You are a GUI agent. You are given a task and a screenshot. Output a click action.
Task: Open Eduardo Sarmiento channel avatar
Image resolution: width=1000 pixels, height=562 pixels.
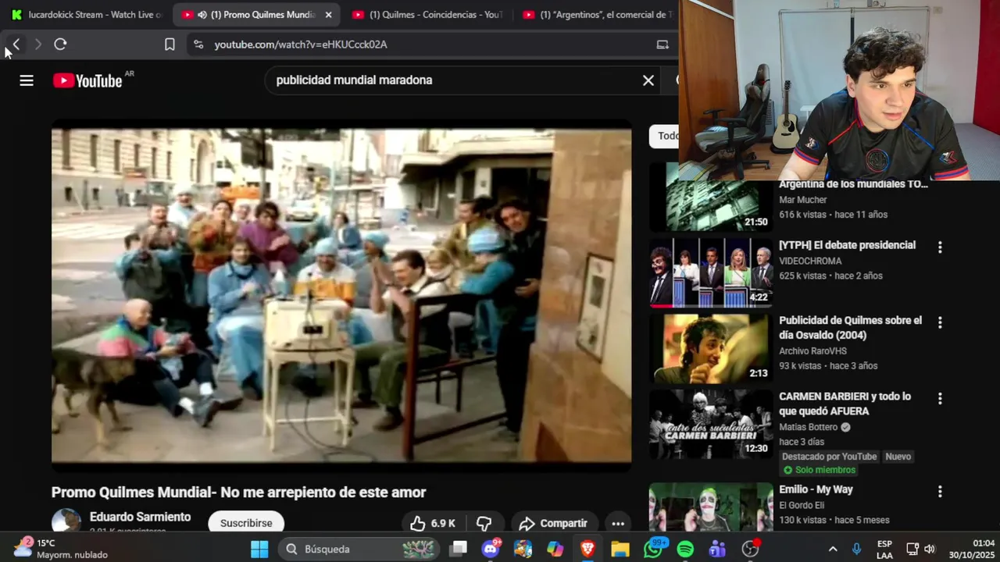(x=66, y=522)
